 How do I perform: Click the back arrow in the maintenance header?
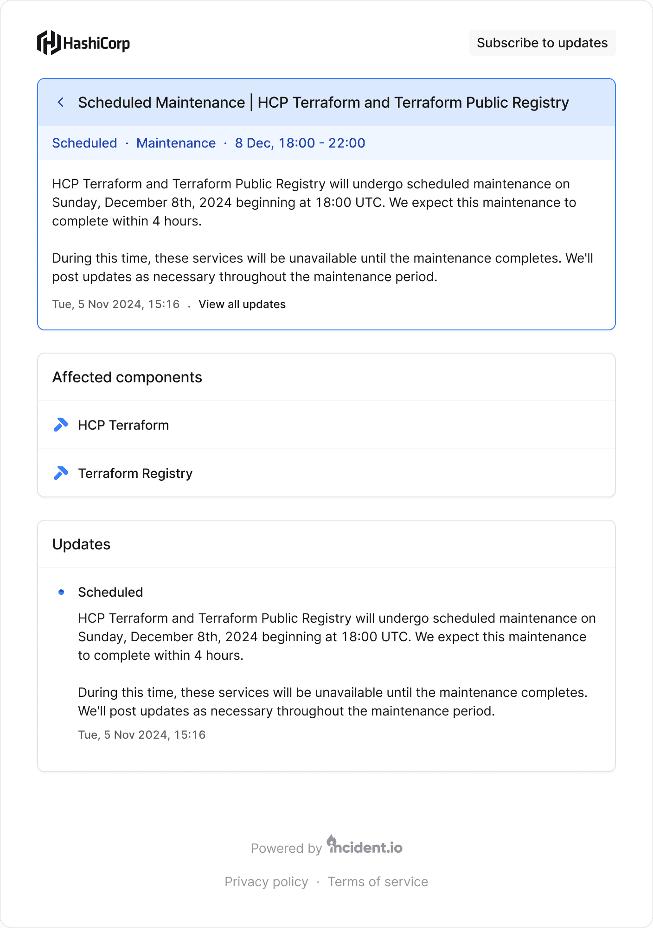[x=61, y=102]
